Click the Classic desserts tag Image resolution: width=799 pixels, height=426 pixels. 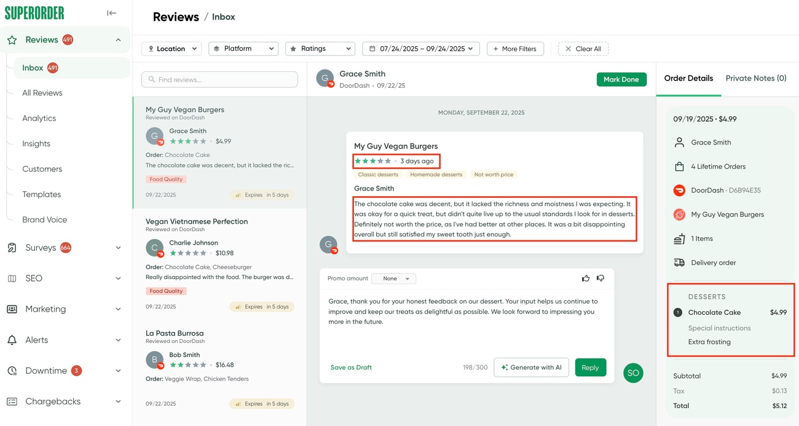click(378, 175)
